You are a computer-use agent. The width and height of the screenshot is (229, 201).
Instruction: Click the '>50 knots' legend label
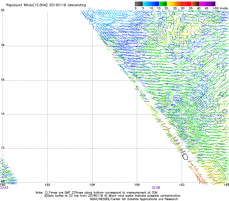pos(220,8)
